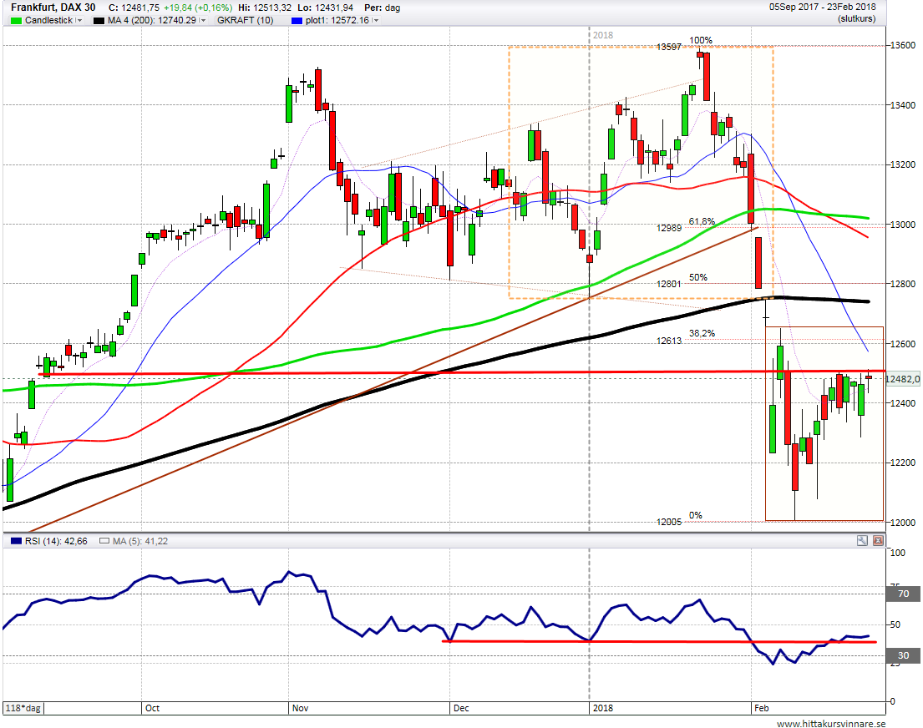Click the 13597 Fibonacci price label
The image size is (923, 728).
point(669,47)
